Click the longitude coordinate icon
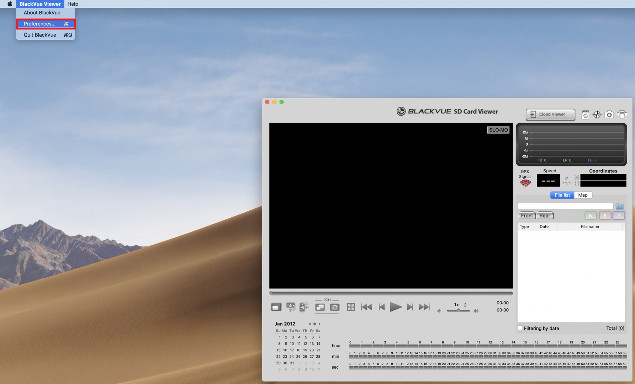This screenshot has width=635, height=384. (577, 183)
